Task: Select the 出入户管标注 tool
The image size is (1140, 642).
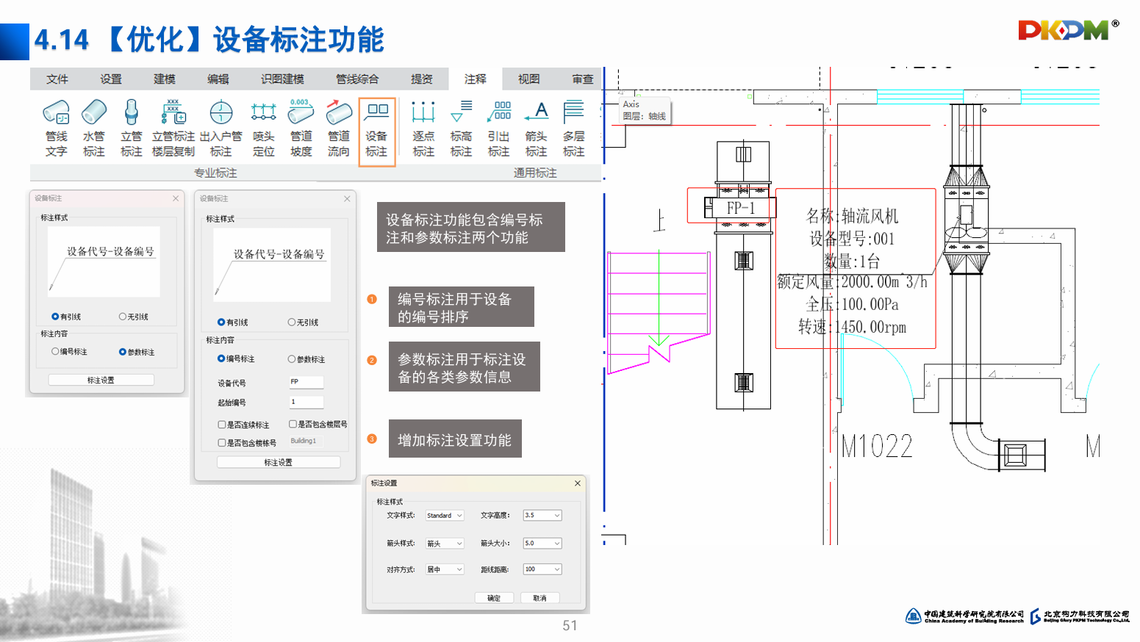Action: 221,129
